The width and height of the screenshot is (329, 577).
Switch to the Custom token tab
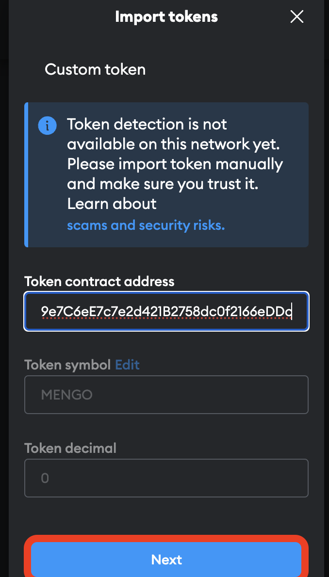pyautogui.click(x=95, y=69)
